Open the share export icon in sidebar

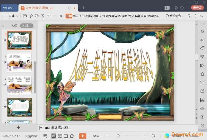(x=202, y=91)
